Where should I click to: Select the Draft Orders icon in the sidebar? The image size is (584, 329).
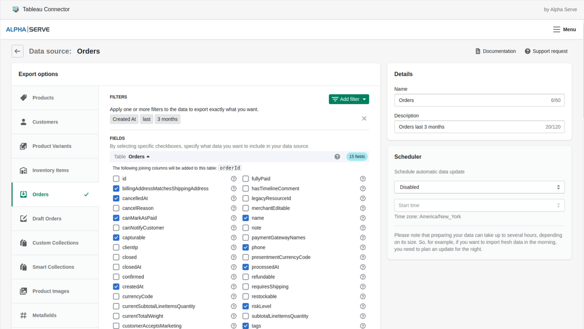click(24, 218)
